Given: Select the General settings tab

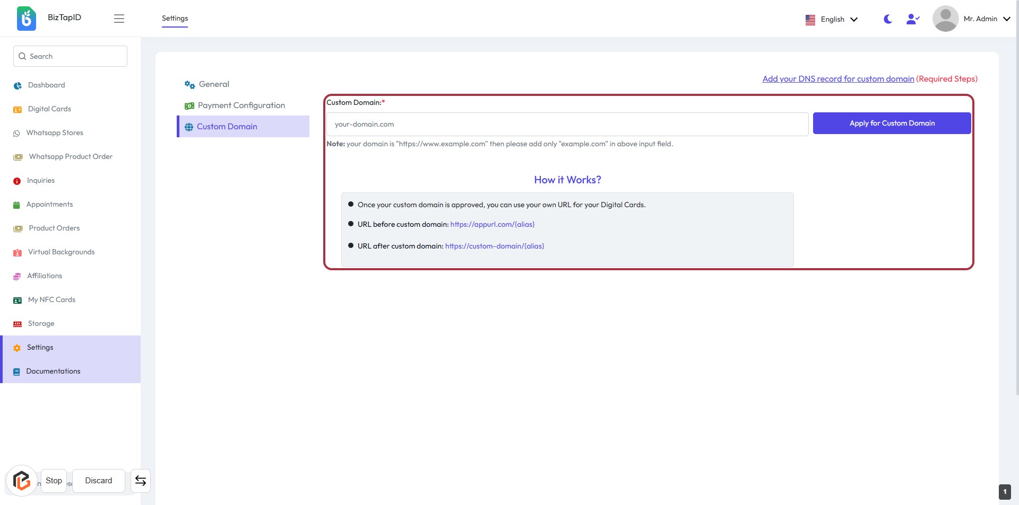Looking at the screenshot, I should point(213,84).
